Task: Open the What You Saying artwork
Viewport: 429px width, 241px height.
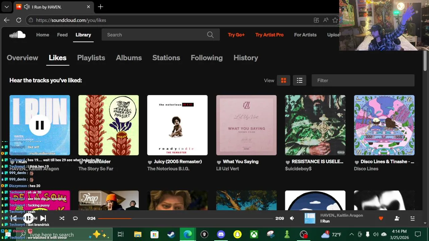Action: pyautogui.click(x=246, y=125)
